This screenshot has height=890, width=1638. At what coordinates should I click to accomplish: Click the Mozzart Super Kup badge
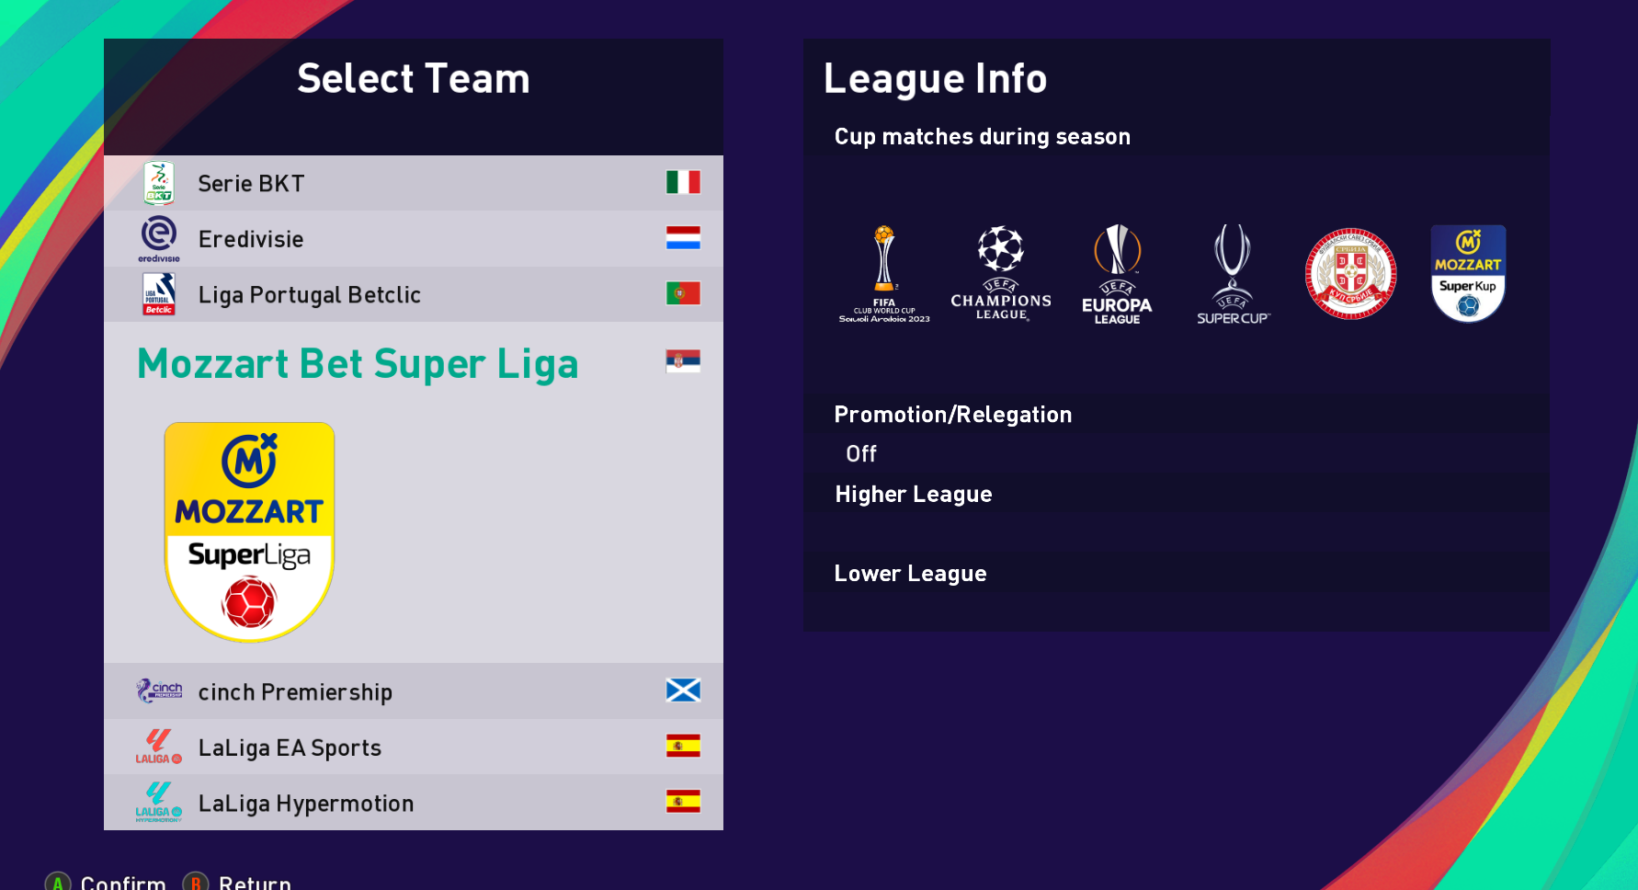coord(1468,274)
